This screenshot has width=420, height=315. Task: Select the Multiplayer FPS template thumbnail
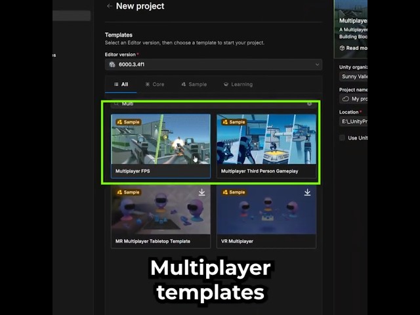point(161,139)
